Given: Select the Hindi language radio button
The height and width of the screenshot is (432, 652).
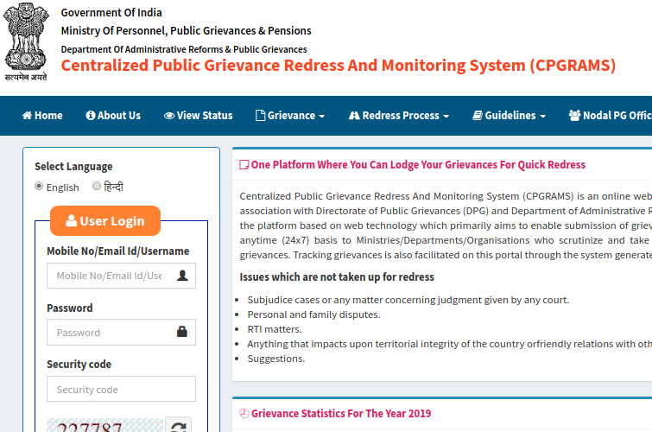Looking at the screenshot, I should pos(97,186).
